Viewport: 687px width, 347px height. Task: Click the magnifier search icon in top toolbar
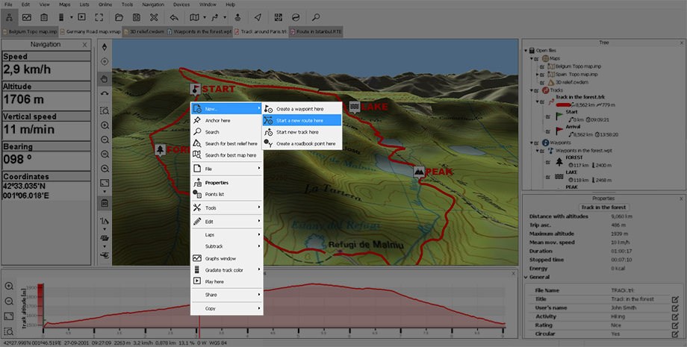pyautogui.click(x=316, y=17)
